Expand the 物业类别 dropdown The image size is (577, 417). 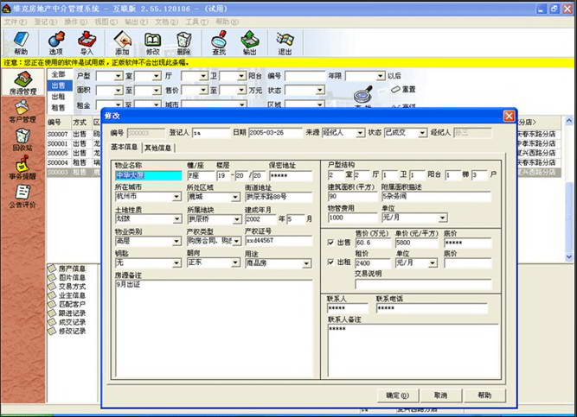coord(177,242)
